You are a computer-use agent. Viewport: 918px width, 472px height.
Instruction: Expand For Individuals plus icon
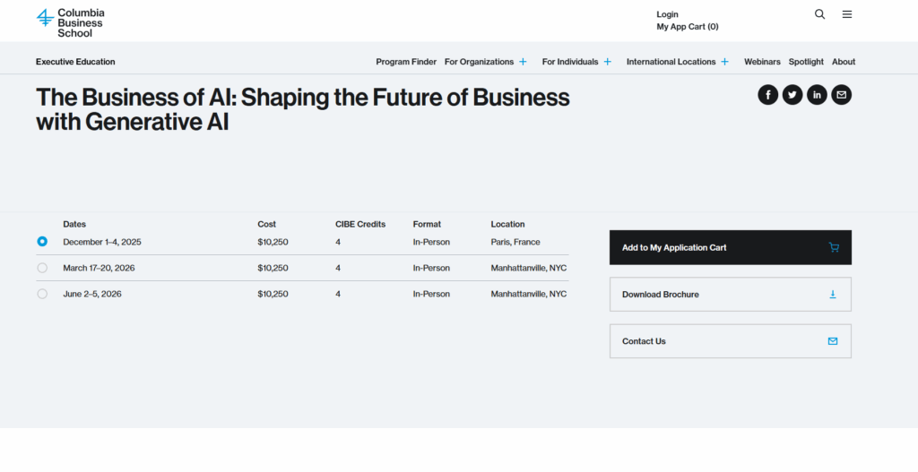pyautogui.click(x=608, y=62)
